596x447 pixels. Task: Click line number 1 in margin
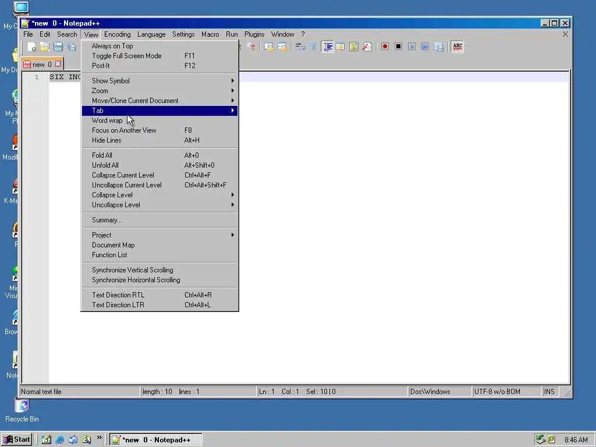coord(37,77)
